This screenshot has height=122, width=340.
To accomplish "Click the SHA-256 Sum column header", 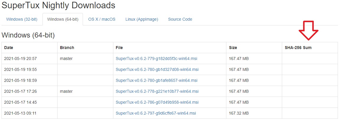I will [298, 48].
